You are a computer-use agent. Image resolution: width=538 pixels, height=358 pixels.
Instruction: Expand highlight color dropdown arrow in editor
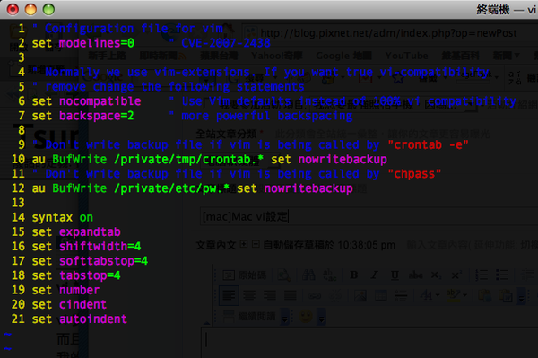[464, 295]
